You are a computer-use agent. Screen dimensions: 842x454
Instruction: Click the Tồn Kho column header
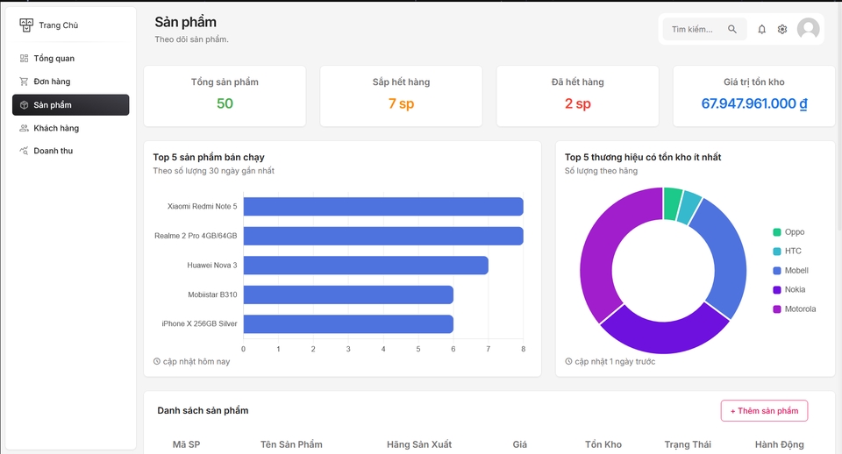point(603,444)
